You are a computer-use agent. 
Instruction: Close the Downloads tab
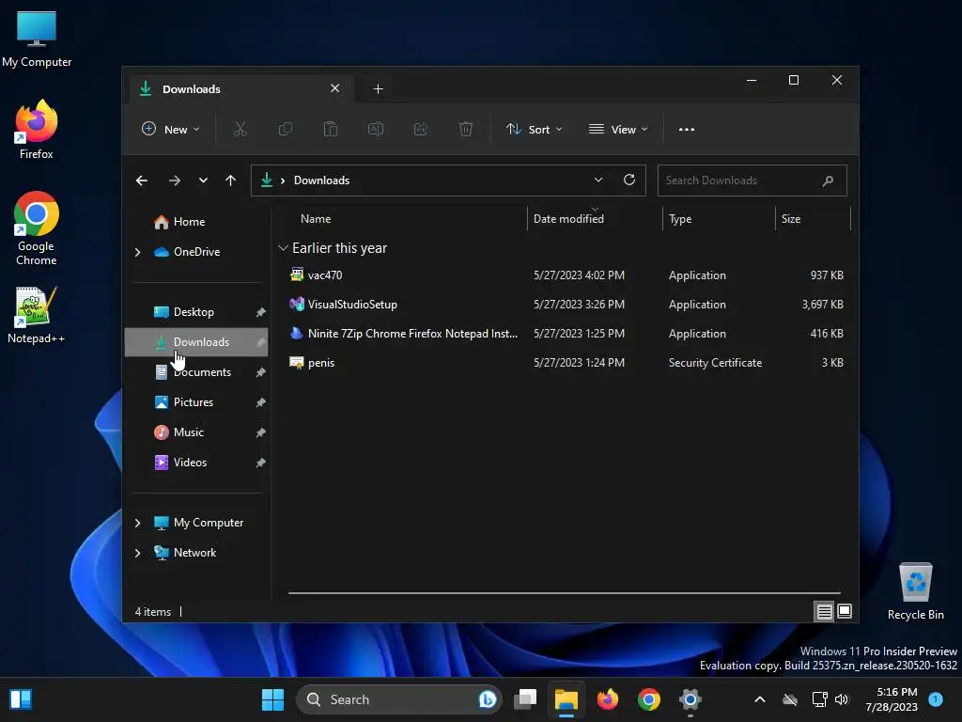(x=335, y=88)
